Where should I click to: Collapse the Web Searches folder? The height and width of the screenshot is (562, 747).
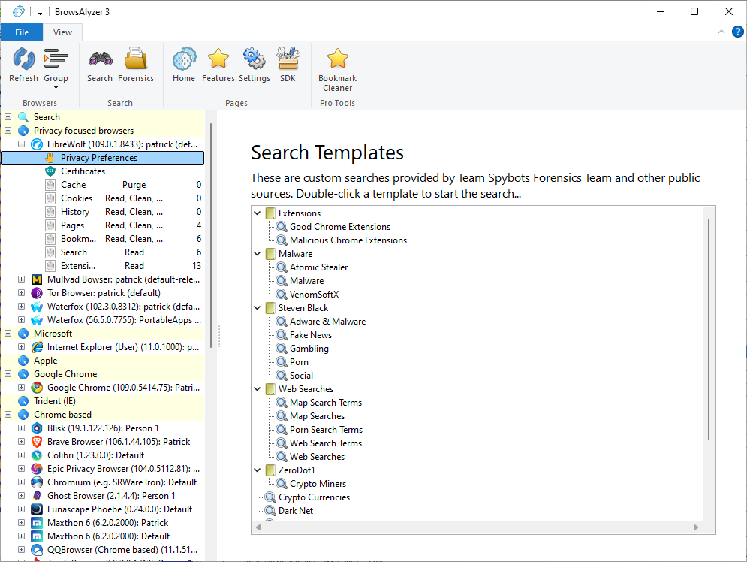258,389
